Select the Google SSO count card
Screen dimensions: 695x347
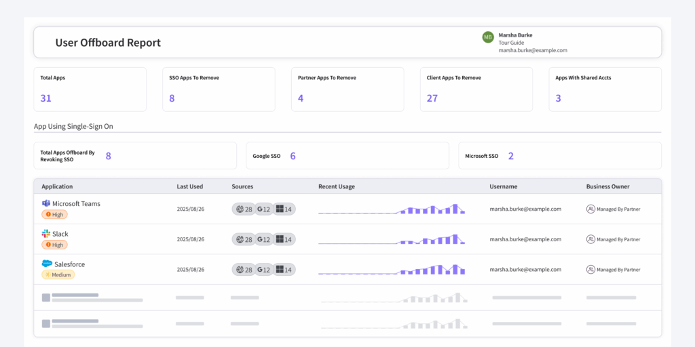coord(347,156)
